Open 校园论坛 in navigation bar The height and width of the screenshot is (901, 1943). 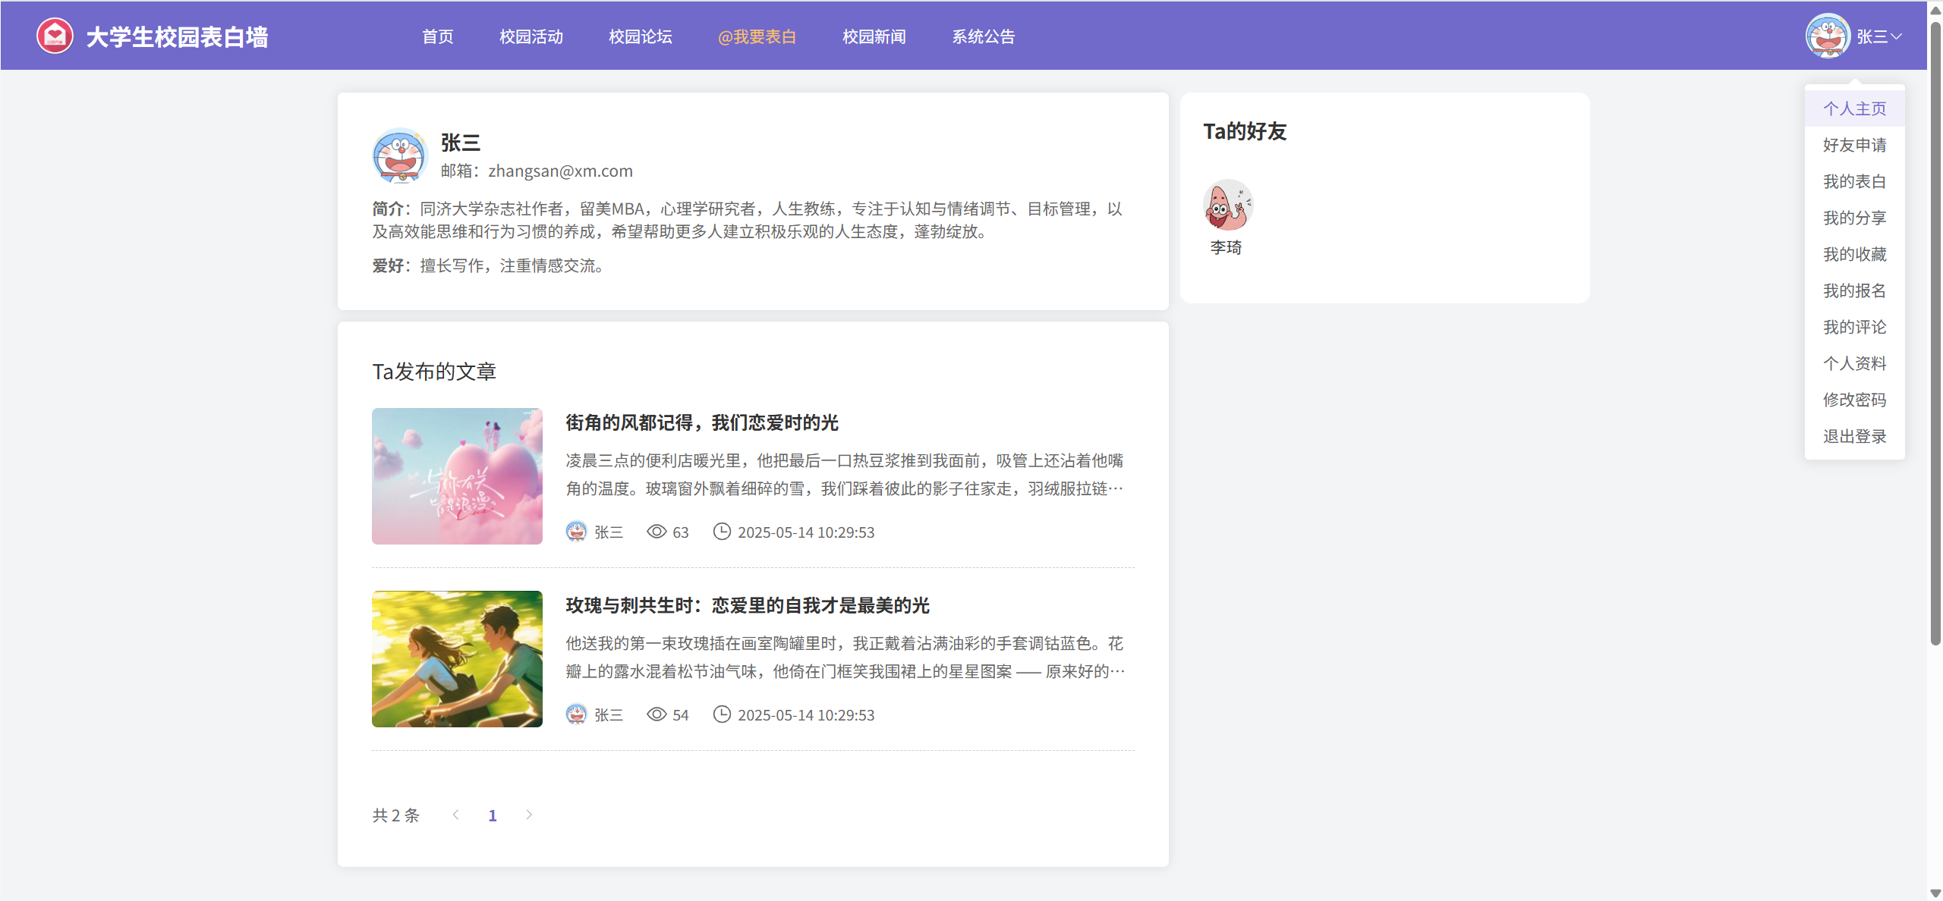click(640, 36)
